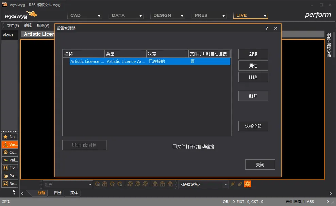Open the DATA mode dropdown
This screenshot has height=206, width=336.
point(126,15)
